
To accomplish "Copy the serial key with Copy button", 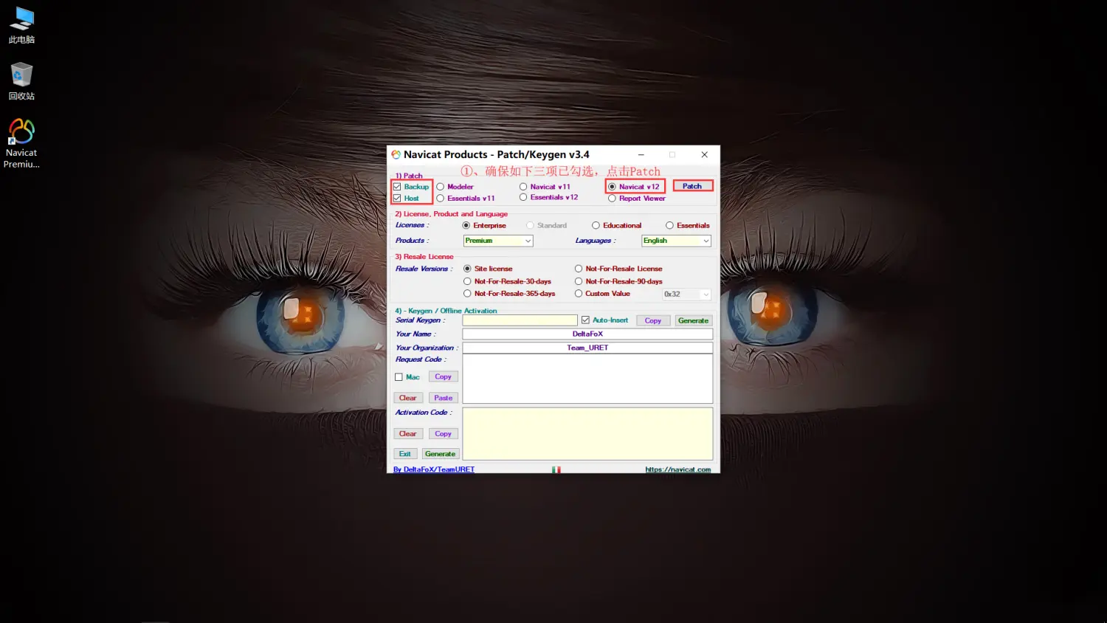I will click(x=653, y=320).
